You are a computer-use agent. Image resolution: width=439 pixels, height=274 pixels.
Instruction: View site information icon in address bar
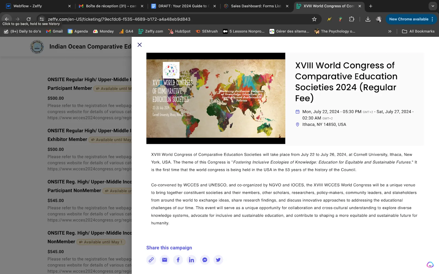pos(42,19)
